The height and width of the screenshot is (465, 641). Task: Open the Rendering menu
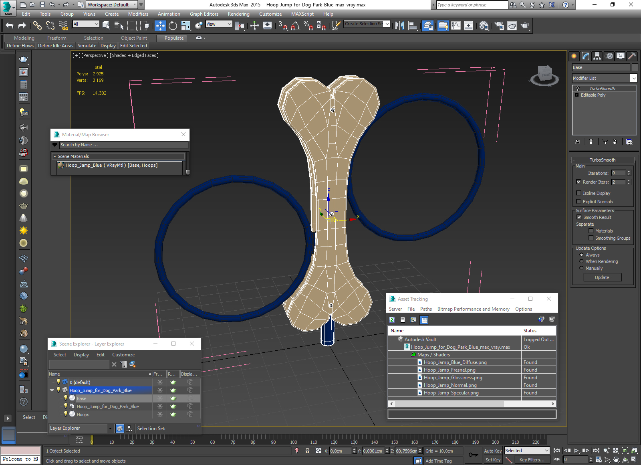pos(238,14)
